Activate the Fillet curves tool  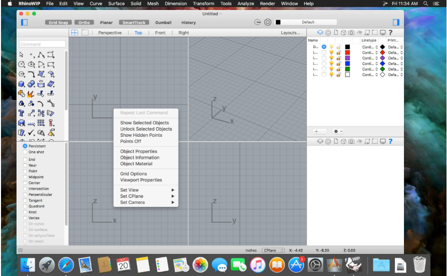click(32, 74)
